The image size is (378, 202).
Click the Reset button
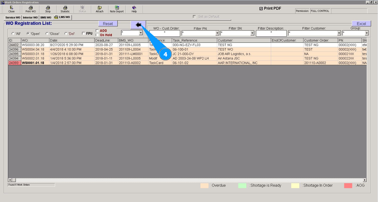click(x=108, y=24)
